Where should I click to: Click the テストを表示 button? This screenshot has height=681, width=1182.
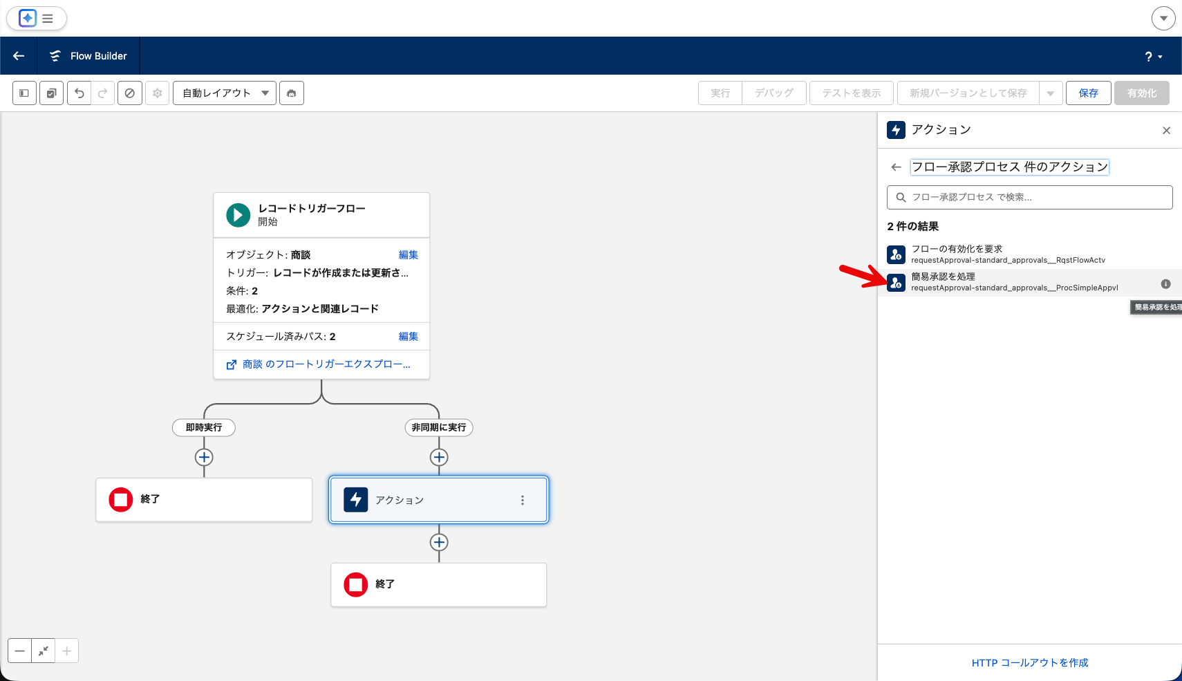[852, 93]
